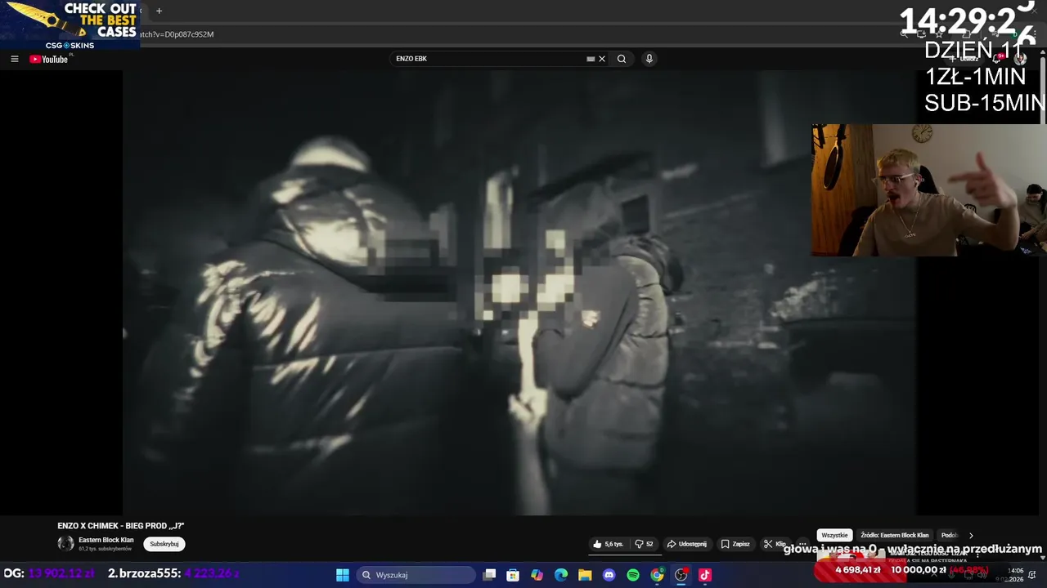The width and height of the screenshot is (1047, 588).
Task: Go to YouTube home via logo
Action: coord(49,59)
